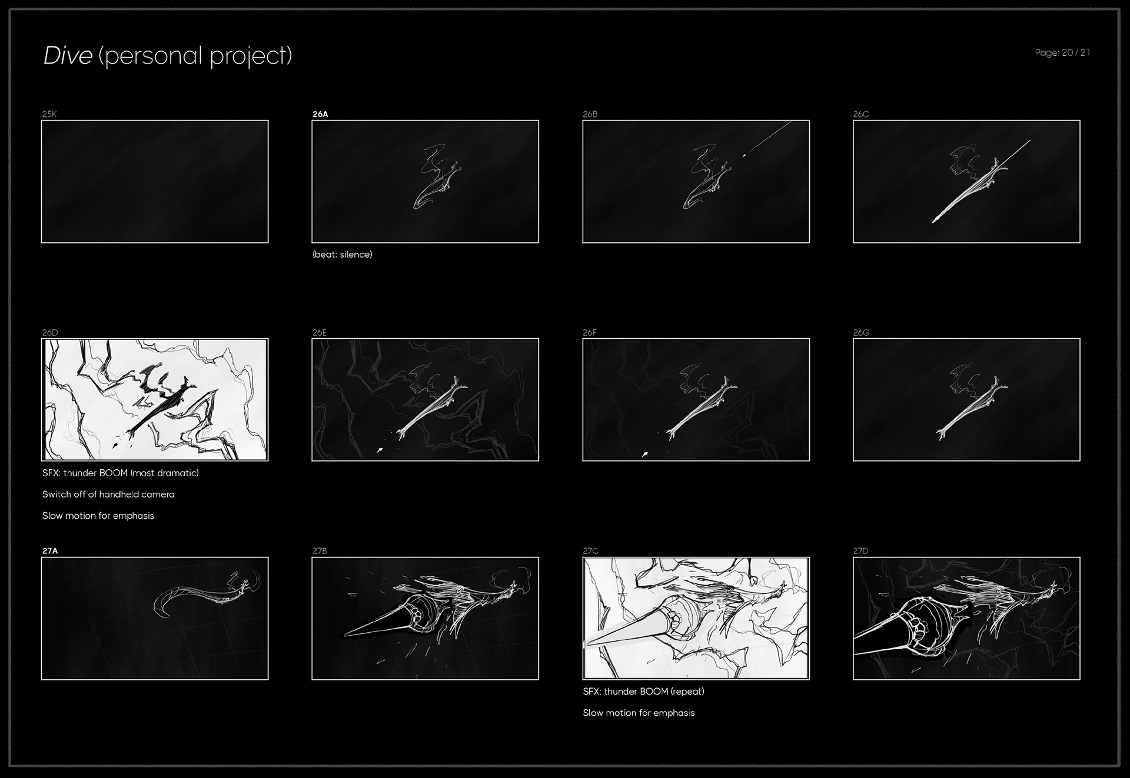Select the final frame 27D
1130x778 pixels.
point(966,619)
